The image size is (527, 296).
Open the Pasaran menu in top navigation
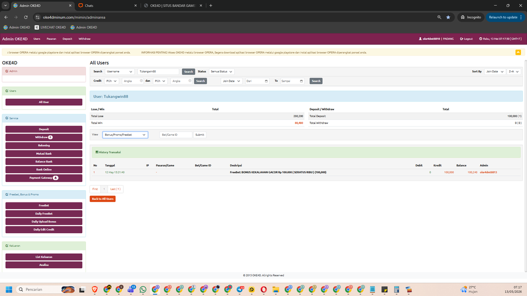click(x=51, y=39)
